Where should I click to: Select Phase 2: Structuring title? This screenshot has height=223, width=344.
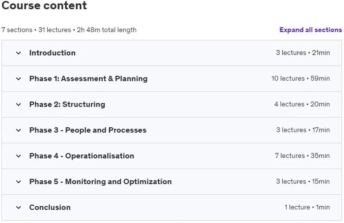tap(67, 104)
